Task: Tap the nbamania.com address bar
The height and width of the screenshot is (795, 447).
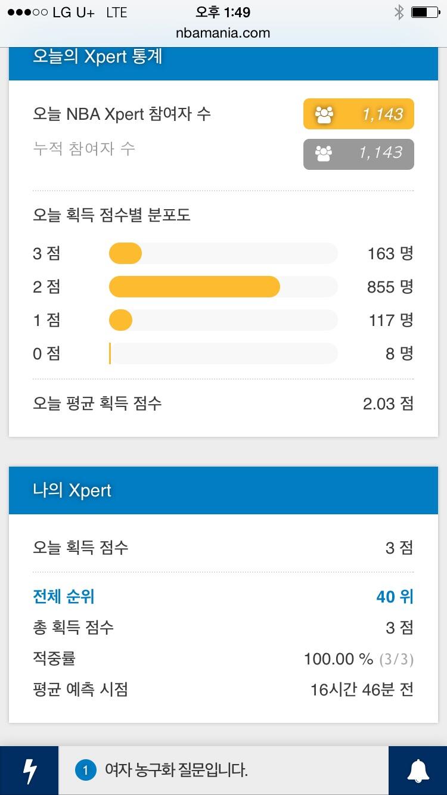Action: click(x=223, y=33)
